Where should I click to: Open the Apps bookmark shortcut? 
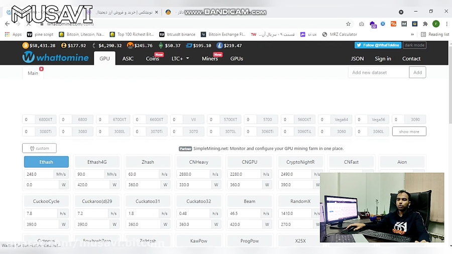point(13,34)
